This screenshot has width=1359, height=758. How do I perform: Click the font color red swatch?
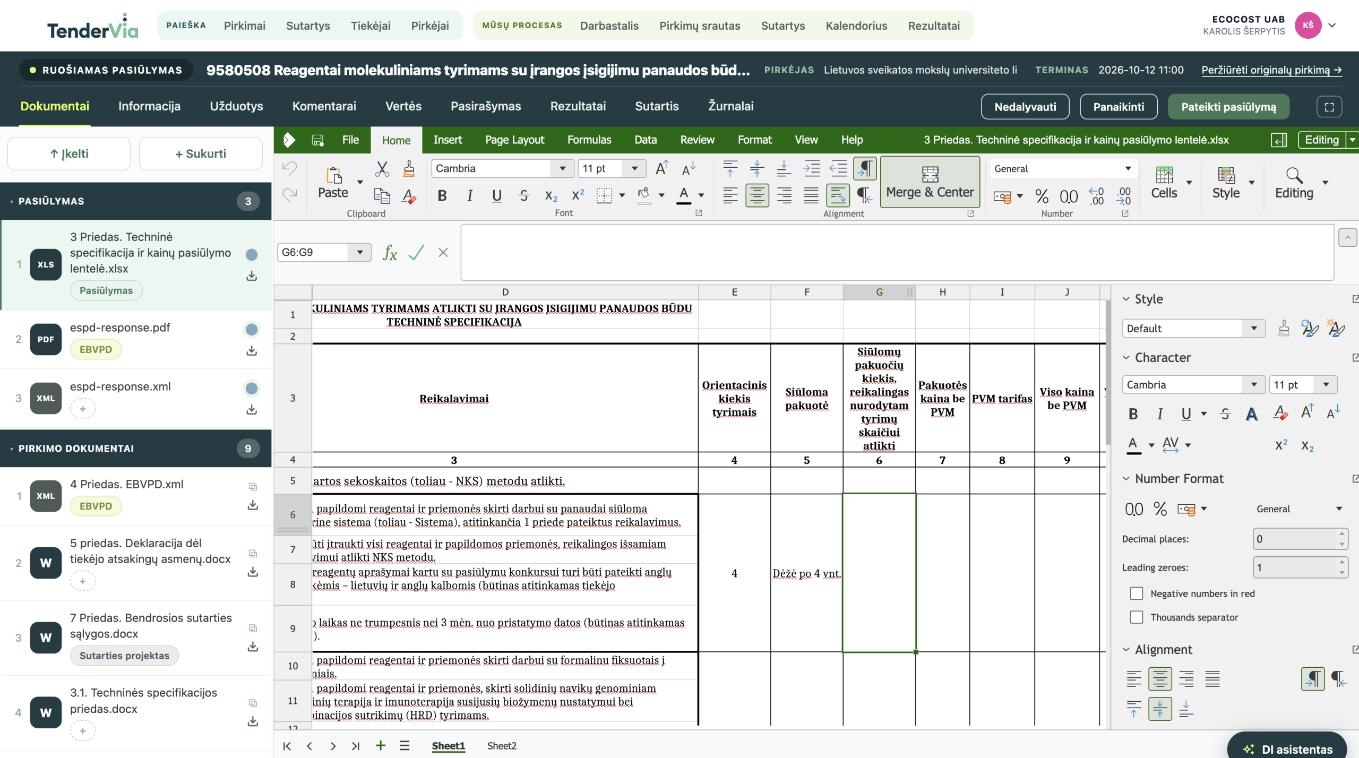(684, 195)
